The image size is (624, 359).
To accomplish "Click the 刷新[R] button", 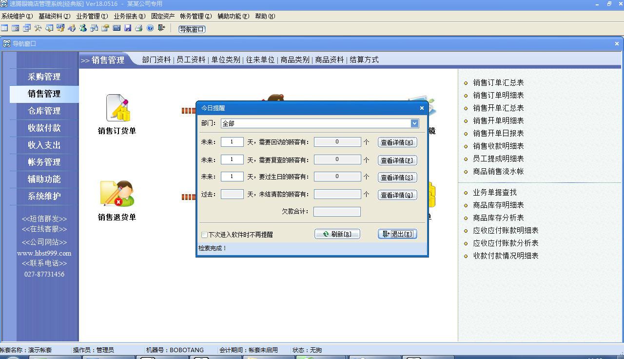I will [337, 234].
